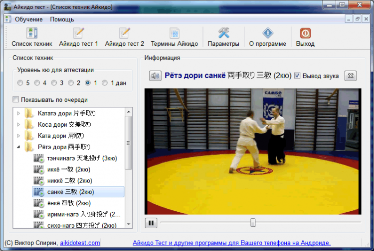The height and width of the screenshot is (251, 374).
Task: Open the Android programs link
Action: pyautogui.click(x=231, y=243)
